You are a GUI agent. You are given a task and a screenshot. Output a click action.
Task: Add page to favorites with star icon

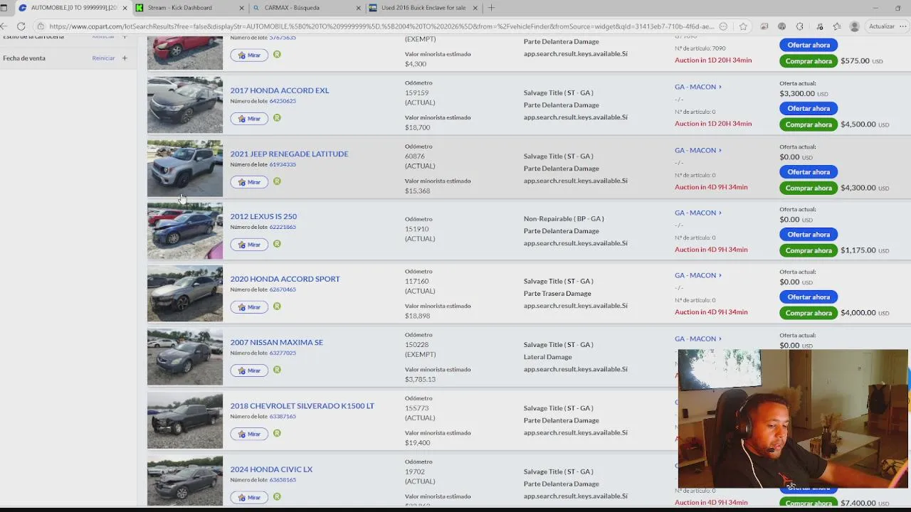743,26
